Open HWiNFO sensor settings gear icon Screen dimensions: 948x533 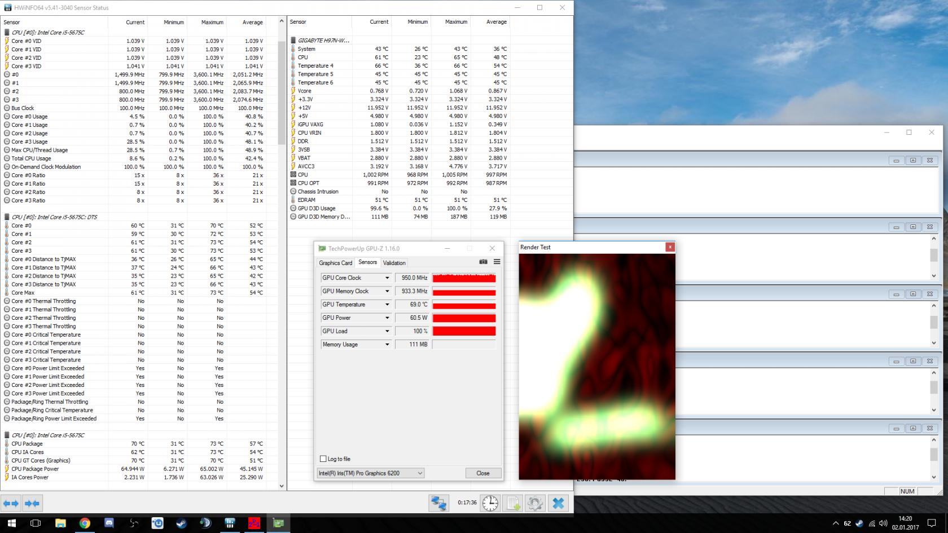tap(535, 503)
